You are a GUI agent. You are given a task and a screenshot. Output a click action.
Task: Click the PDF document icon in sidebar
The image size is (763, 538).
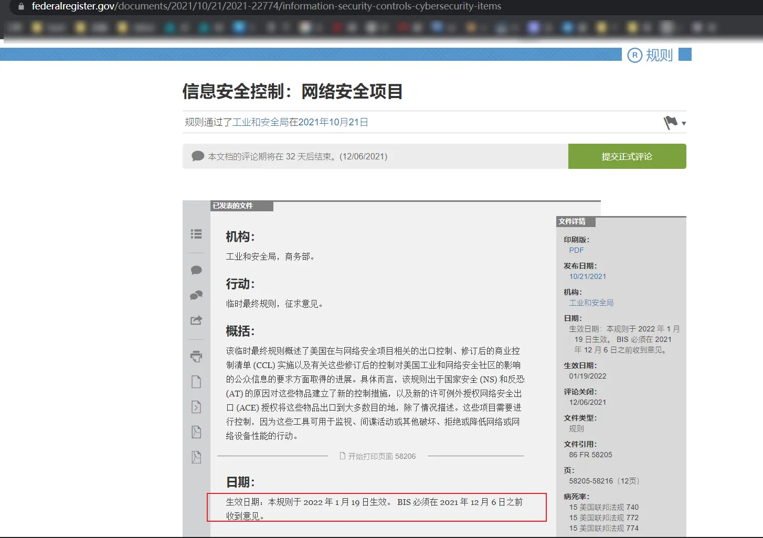pyautogui.click(x=196, y=432)
